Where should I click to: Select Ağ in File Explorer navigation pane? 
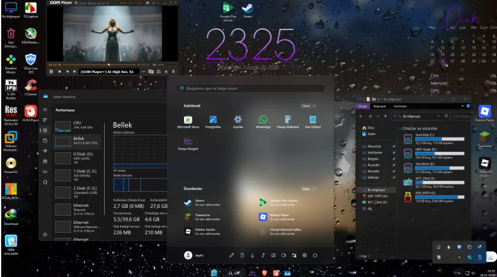point(367,208)
